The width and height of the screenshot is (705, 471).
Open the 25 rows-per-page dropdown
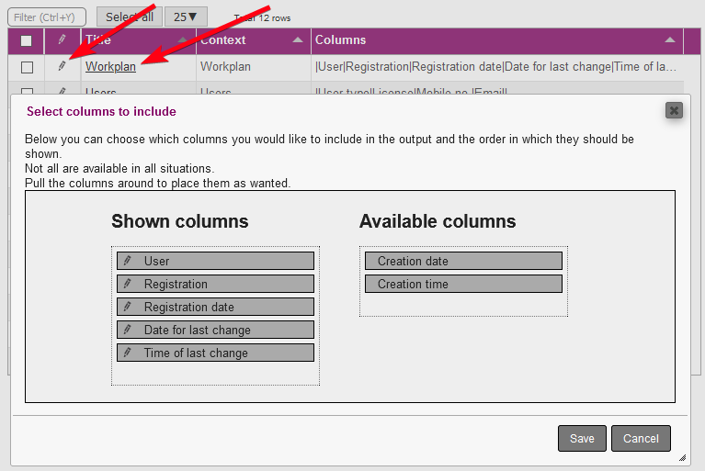[186, 17]
